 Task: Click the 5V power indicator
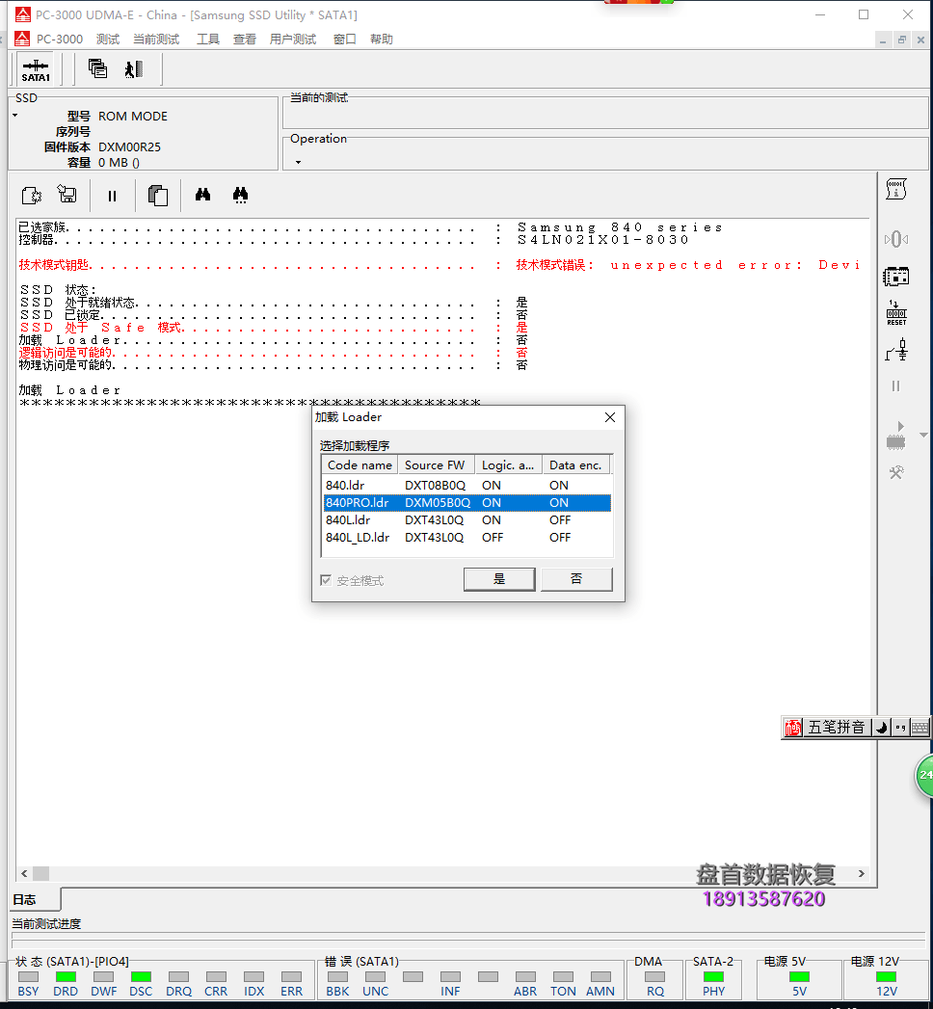(x=799, y=977)
